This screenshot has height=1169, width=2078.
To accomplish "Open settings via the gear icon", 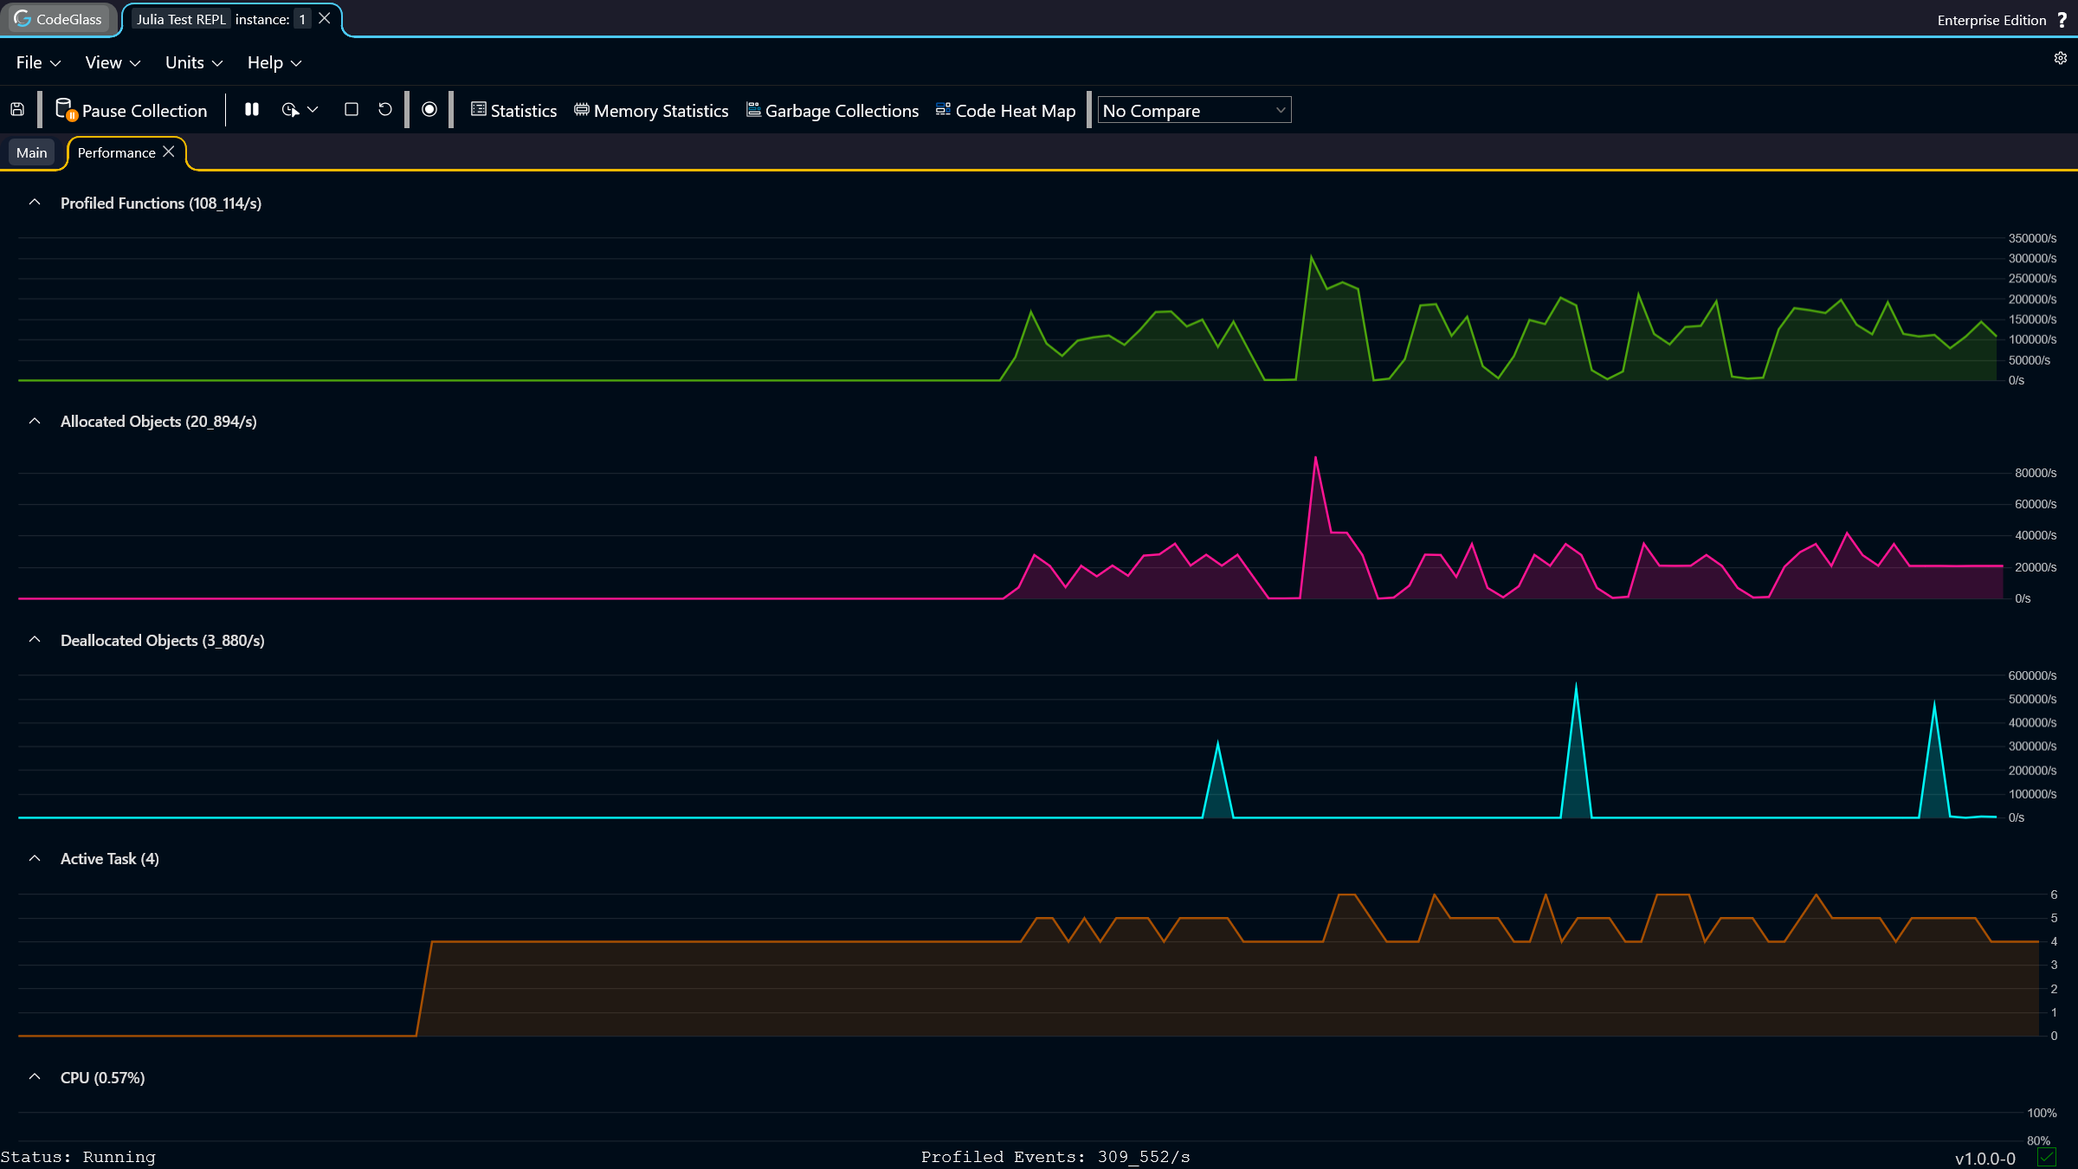I will pos(2061,58).
